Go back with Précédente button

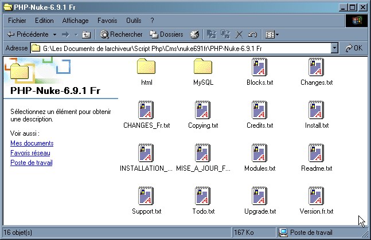(28, 34)
